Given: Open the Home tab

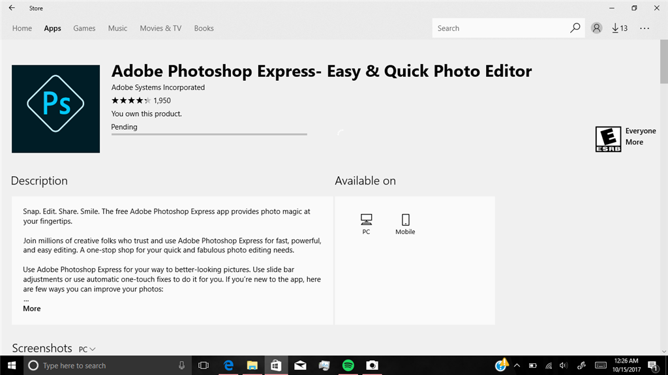Looking at the screenshot, I should (x=22, y=28).
